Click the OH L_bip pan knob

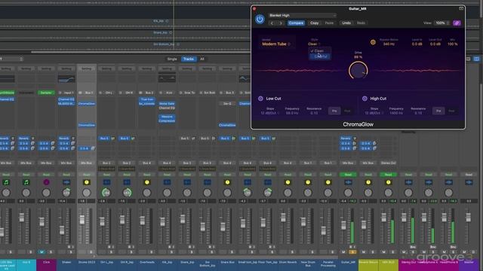(106, 193)
